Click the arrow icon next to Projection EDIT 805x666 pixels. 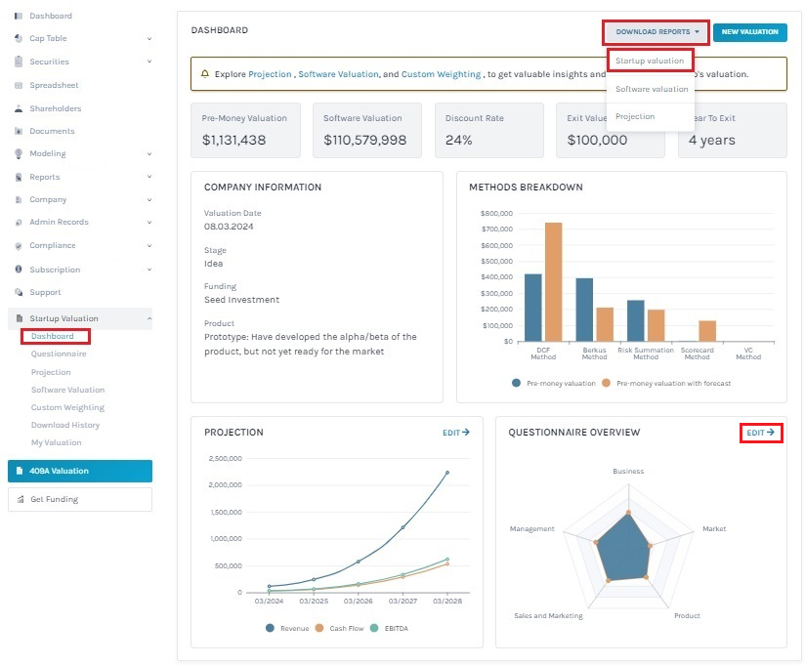coord(466,432)
